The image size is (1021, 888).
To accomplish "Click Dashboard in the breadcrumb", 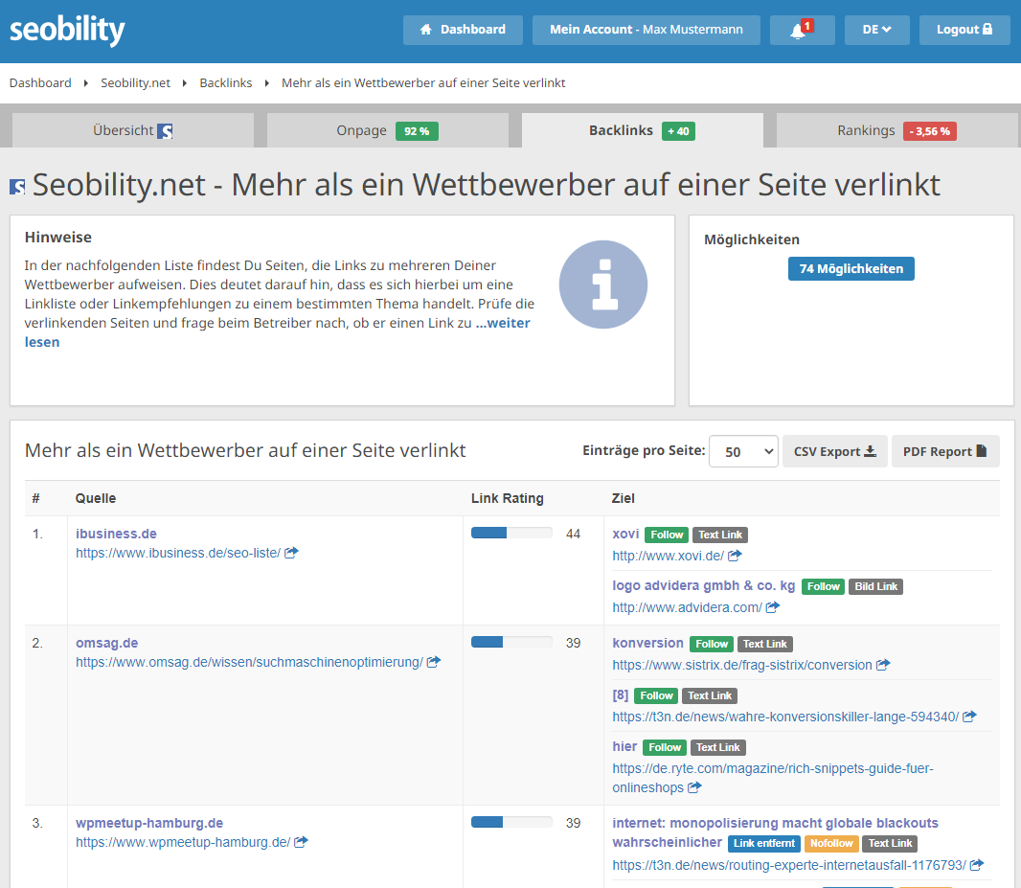I will (40, 82).
